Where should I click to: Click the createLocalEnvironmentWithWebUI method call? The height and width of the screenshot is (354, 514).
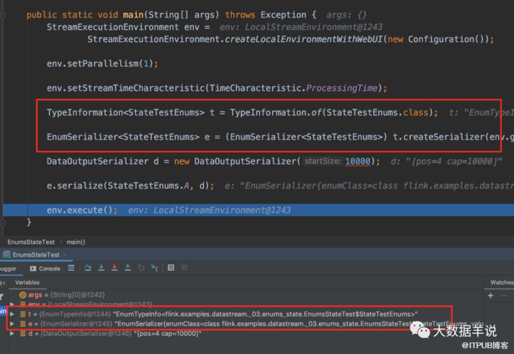pos(304,39)
